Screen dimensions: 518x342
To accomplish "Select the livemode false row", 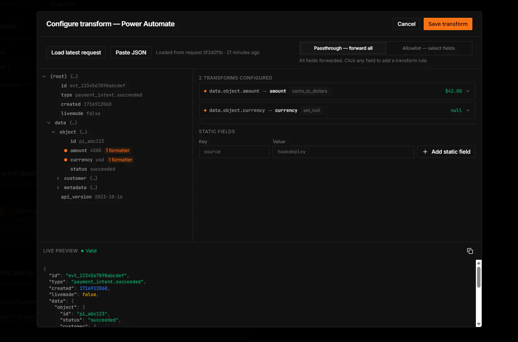I will coord(81,113).
